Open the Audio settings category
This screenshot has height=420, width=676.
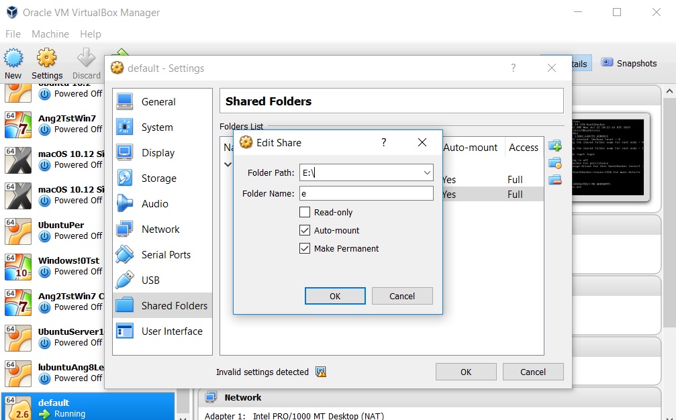coord(162,203)
